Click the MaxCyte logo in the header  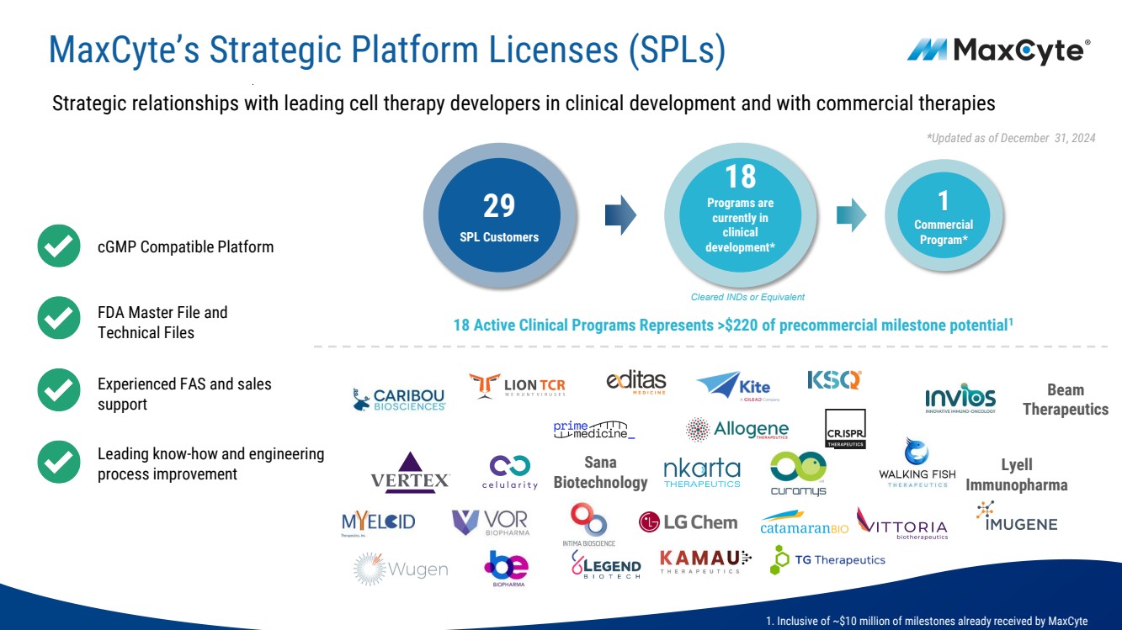pyautogui.click(x=998, y=50)
